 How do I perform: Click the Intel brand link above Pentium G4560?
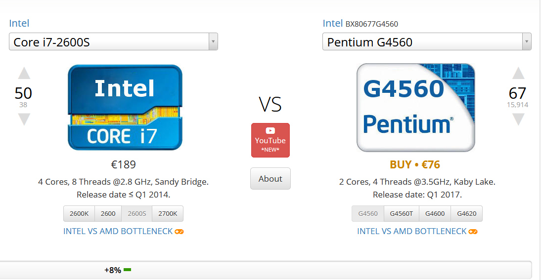pyautogui.click(x=332, y=23)
